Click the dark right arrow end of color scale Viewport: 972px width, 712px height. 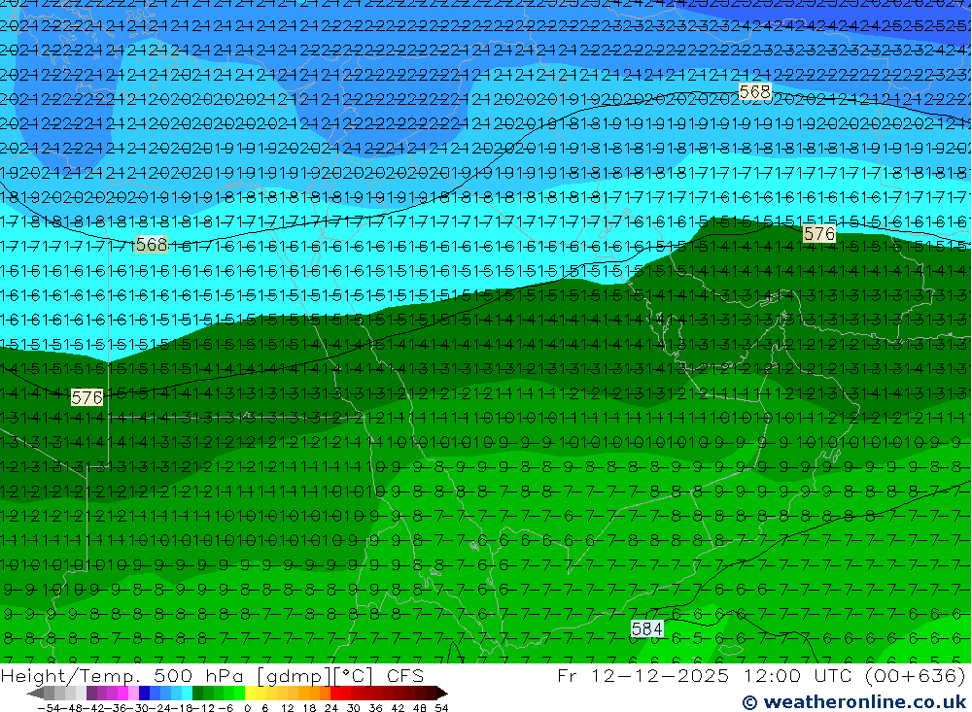[442, 693]
